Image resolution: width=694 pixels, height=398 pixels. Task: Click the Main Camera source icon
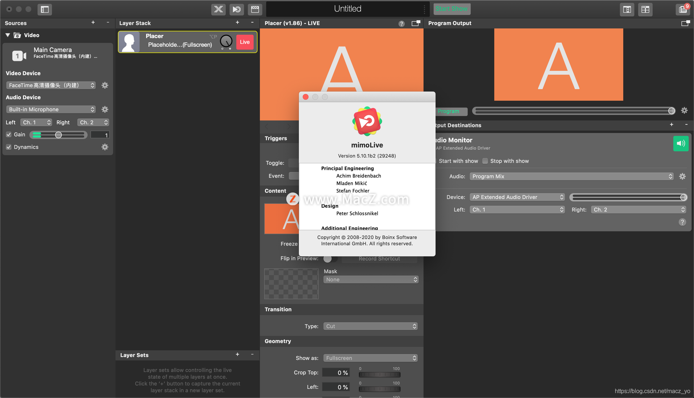coord(19,56)
